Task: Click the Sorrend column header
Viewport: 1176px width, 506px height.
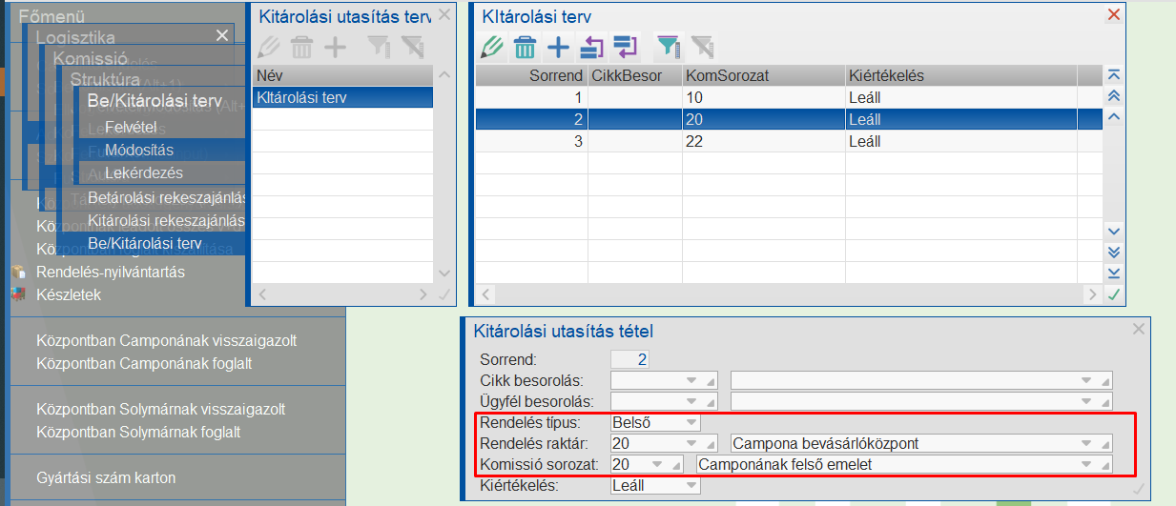Action: pyautogui.click(x=532, y=75)
